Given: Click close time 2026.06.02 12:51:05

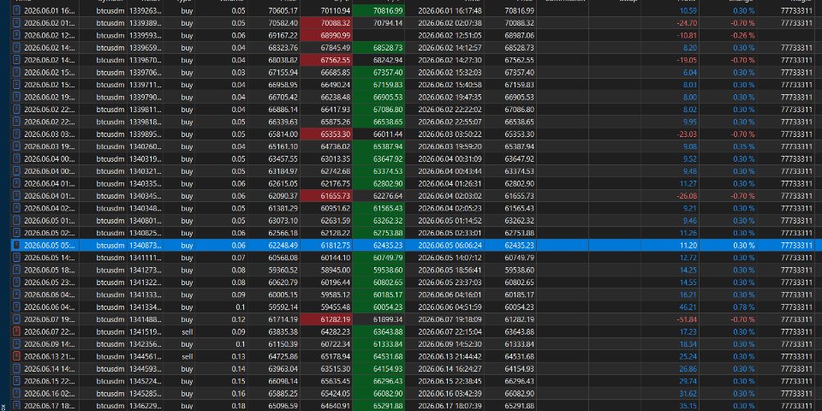Looking at the screenshot, I should (x=451, y=35).
